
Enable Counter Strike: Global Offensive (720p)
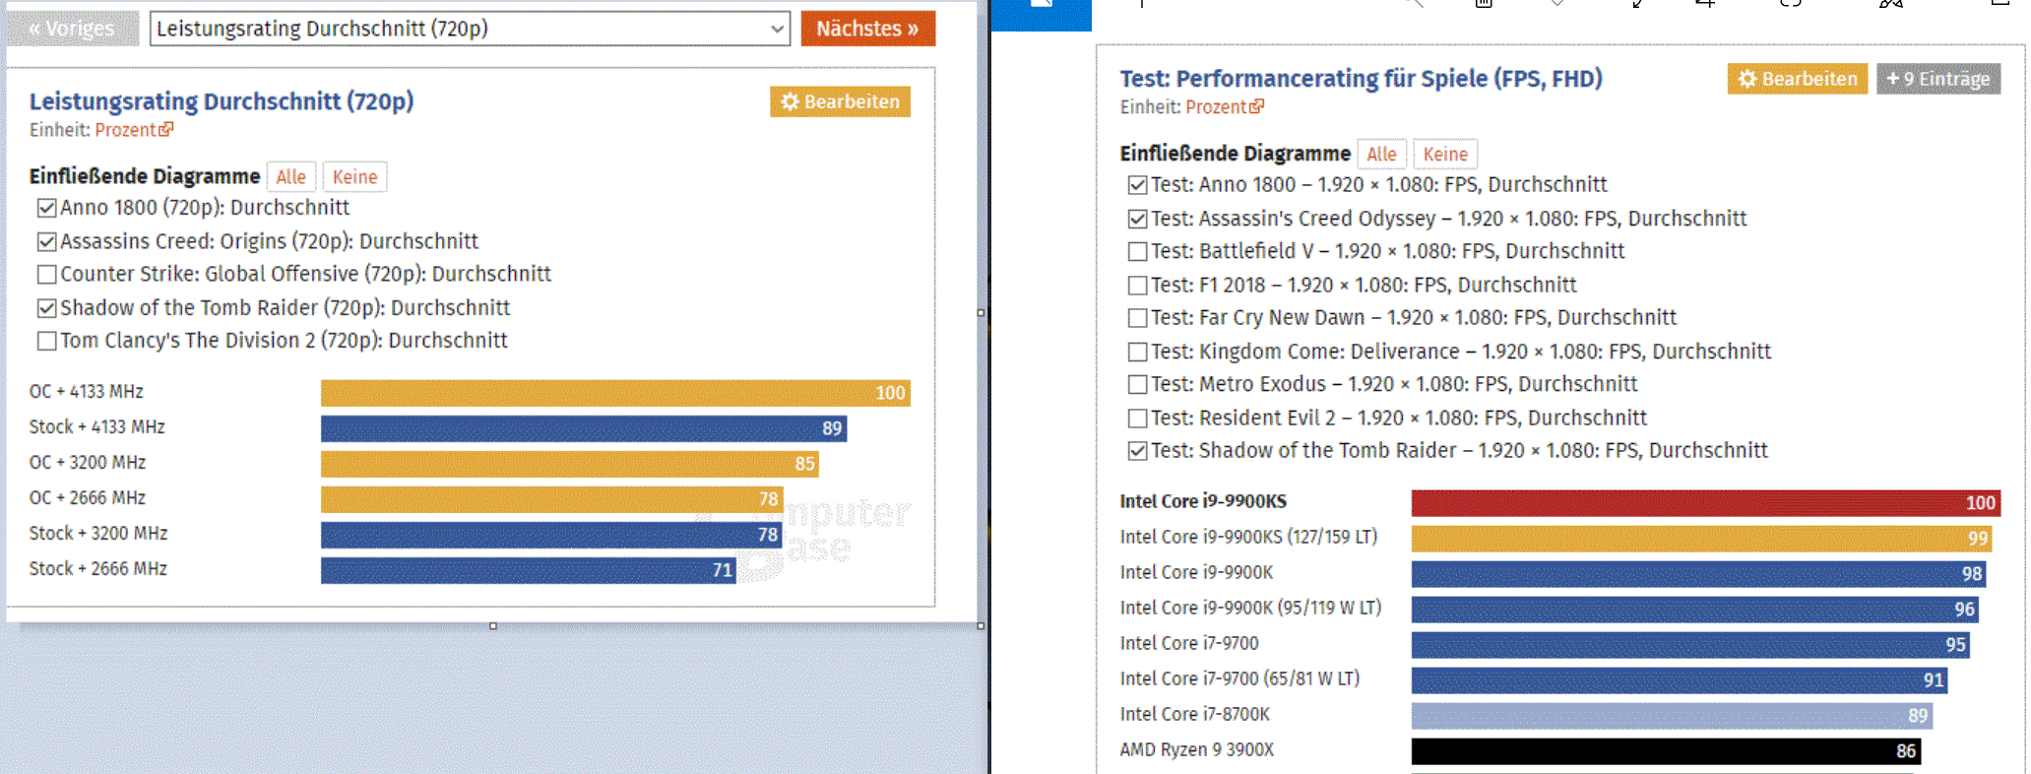[x=46, y=274]
